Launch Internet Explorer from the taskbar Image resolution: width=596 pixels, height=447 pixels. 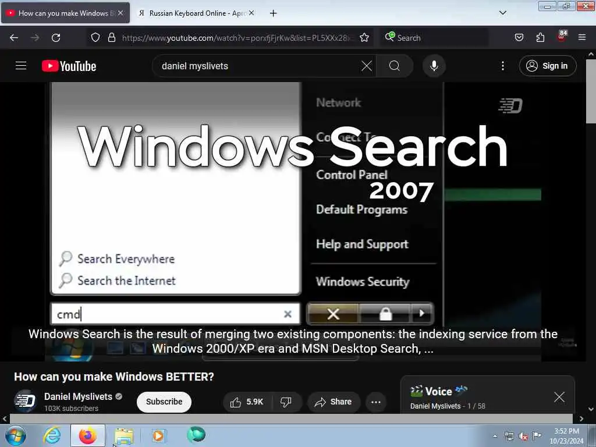(52, 435)
